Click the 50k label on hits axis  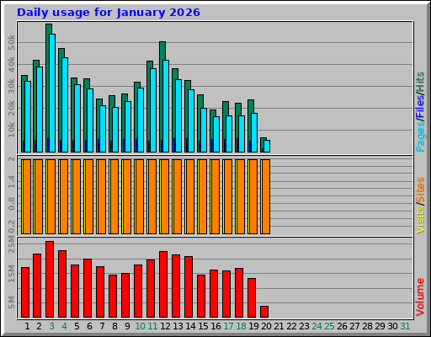pos(11,42)
